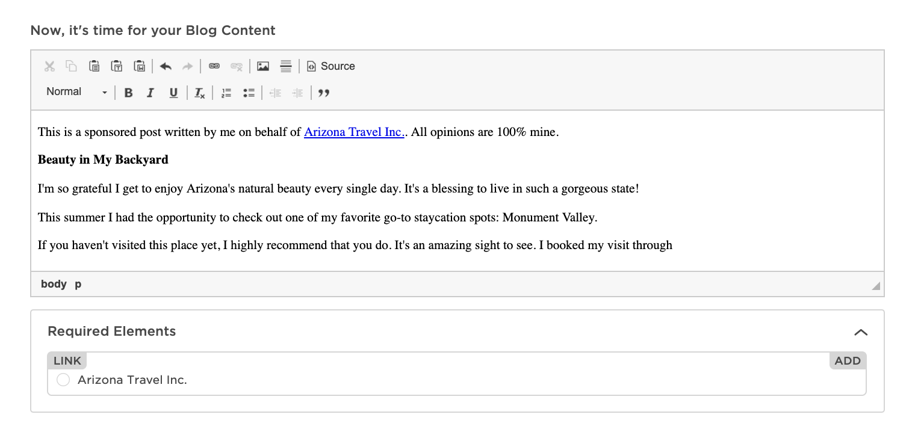Insert a link with the chain icon
This screenshot has height=432, width=915.
click(x=214, y=66)
